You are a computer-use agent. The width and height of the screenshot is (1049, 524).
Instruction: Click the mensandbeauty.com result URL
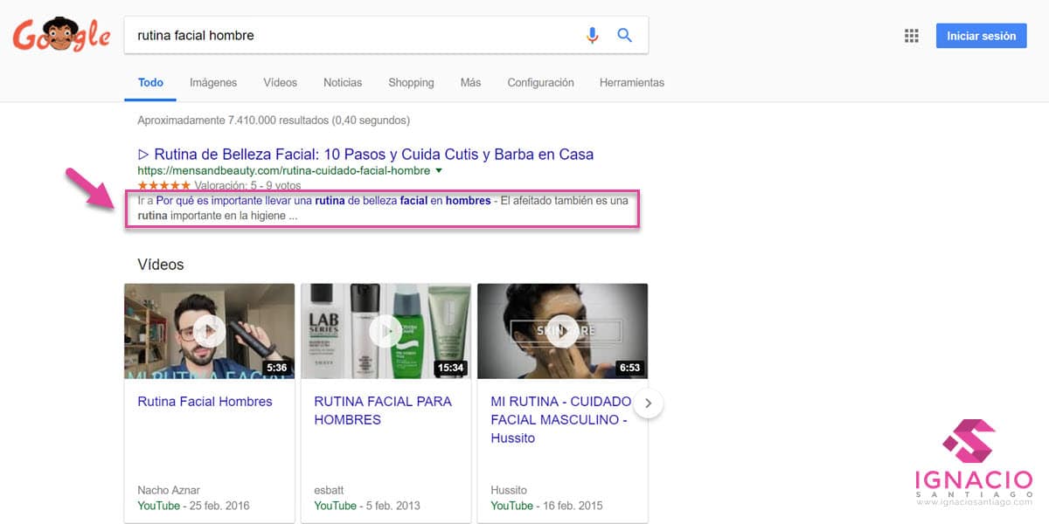(x=284, y=171)
